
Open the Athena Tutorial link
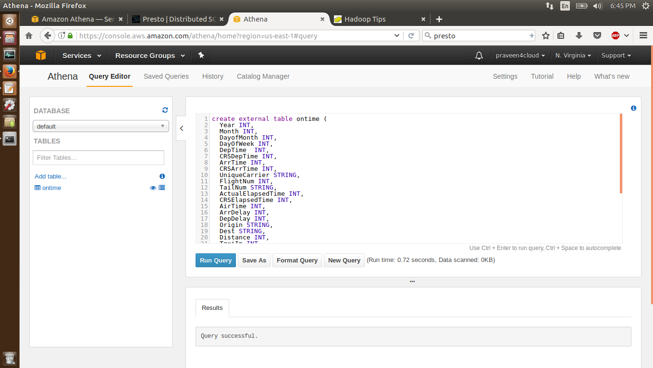pyautogui.click(x=542, y=76)
